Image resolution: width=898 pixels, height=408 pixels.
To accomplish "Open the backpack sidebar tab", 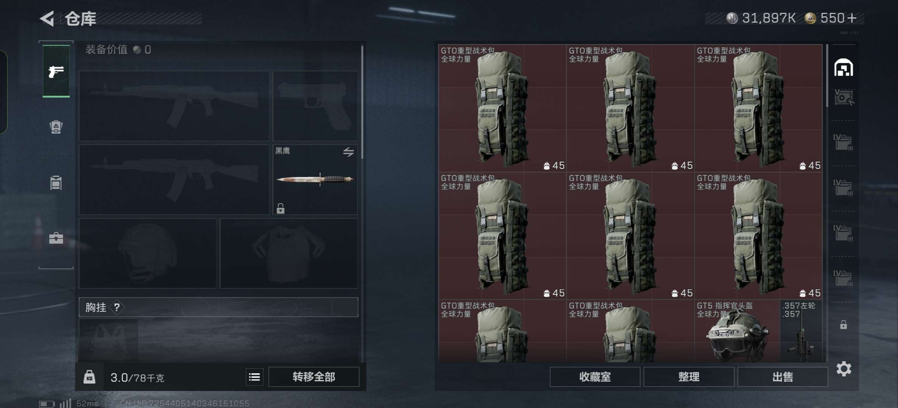I will coord(56,127).
